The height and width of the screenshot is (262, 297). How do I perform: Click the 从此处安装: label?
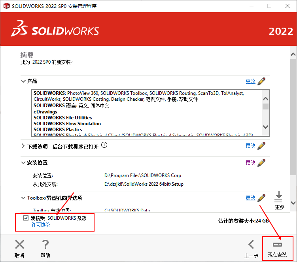[x=45, y=184]
